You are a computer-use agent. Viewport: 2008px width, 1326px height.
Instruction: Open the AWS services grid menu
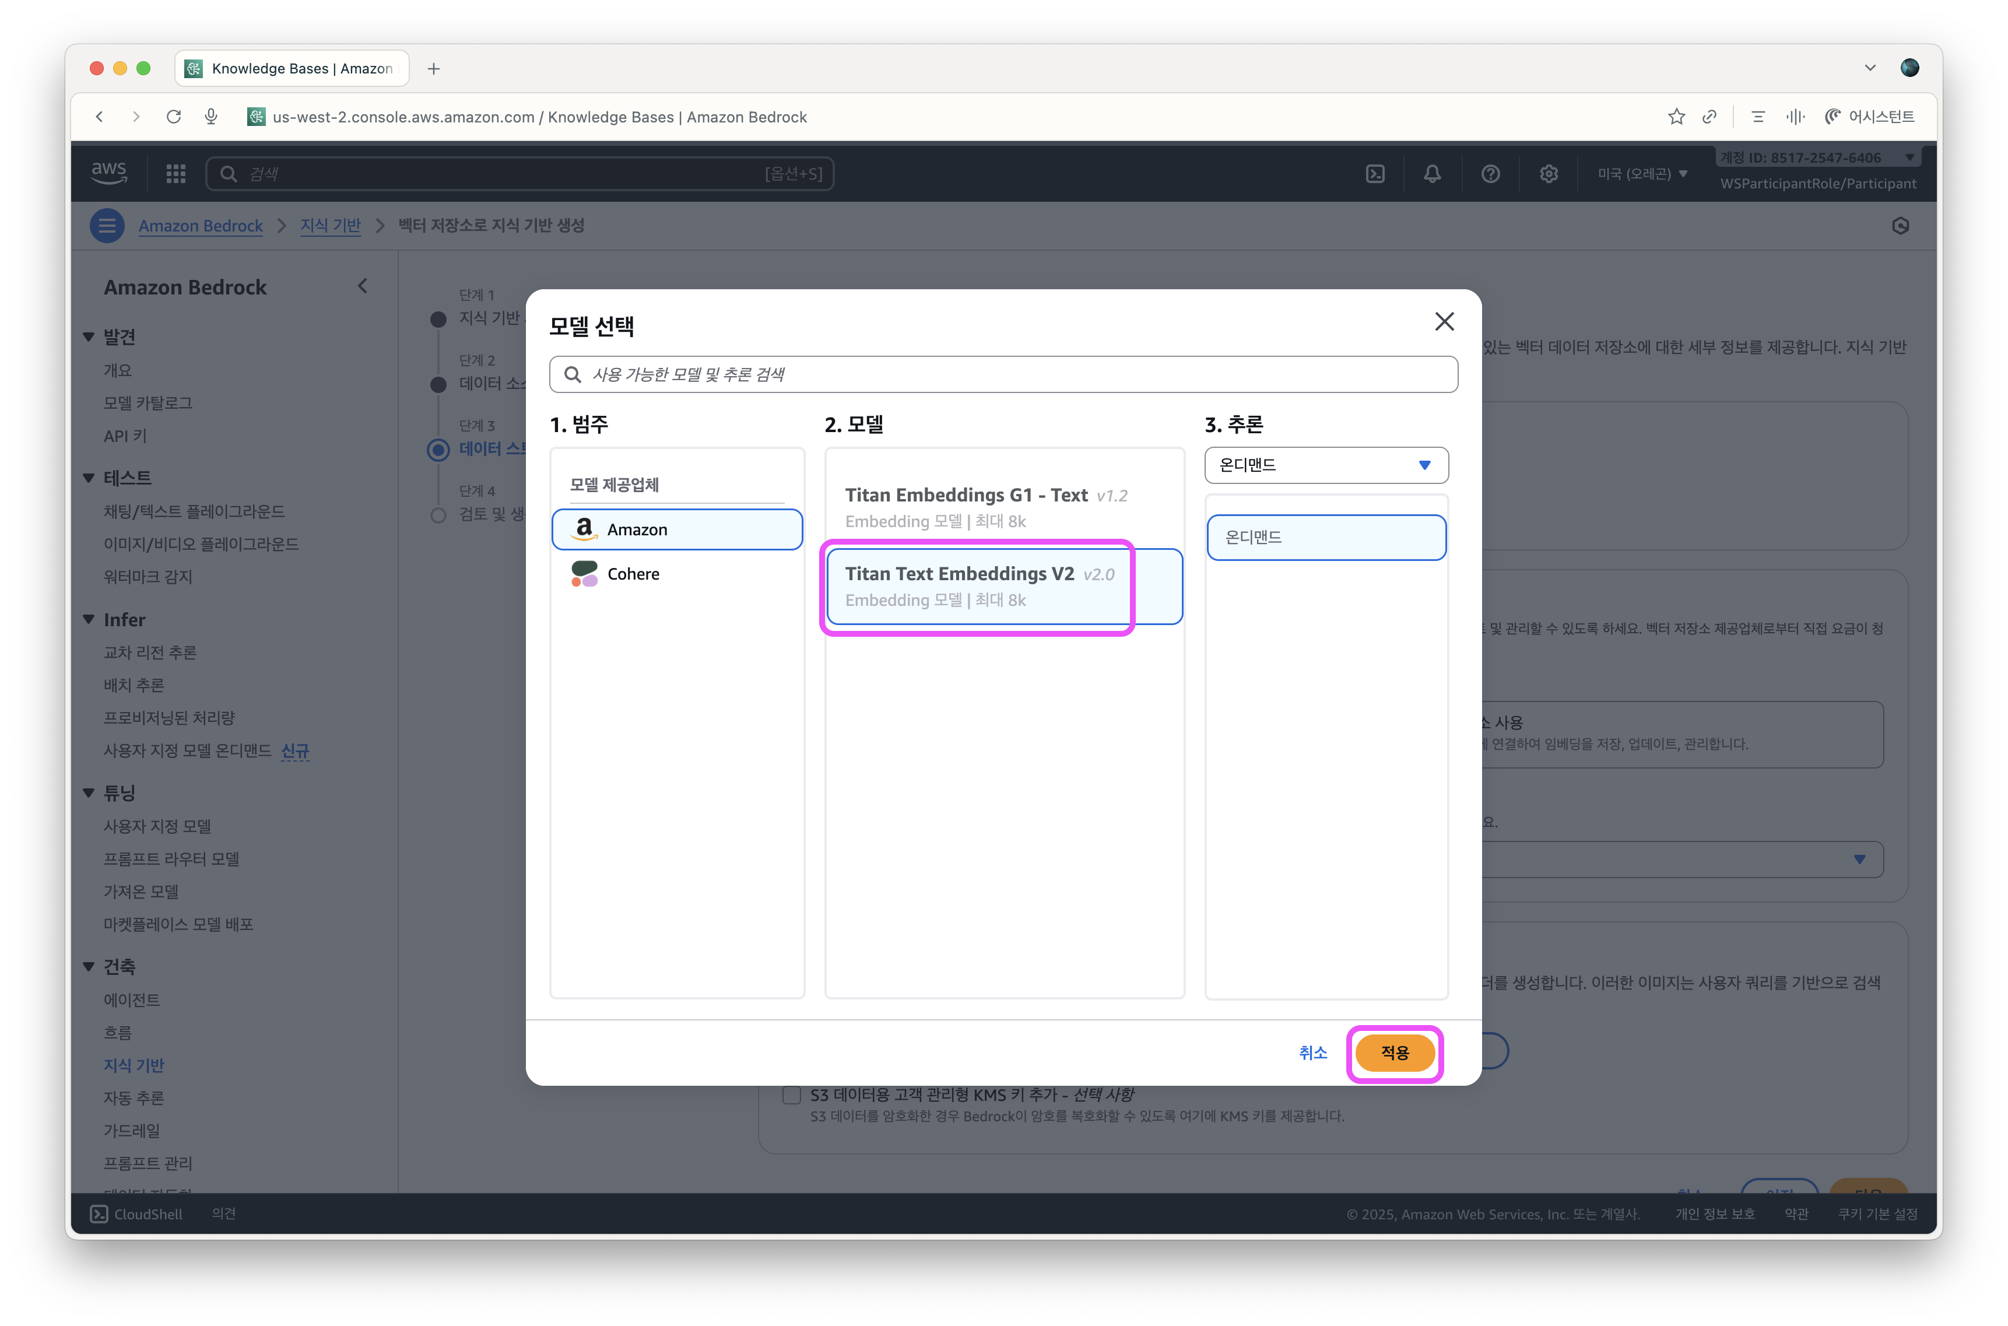pos(176,173)
